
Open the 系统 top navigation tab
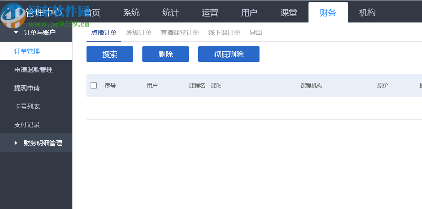click(x=131, y=12)
